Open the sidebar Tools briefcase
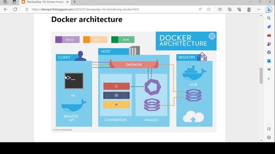 (269, 35)
